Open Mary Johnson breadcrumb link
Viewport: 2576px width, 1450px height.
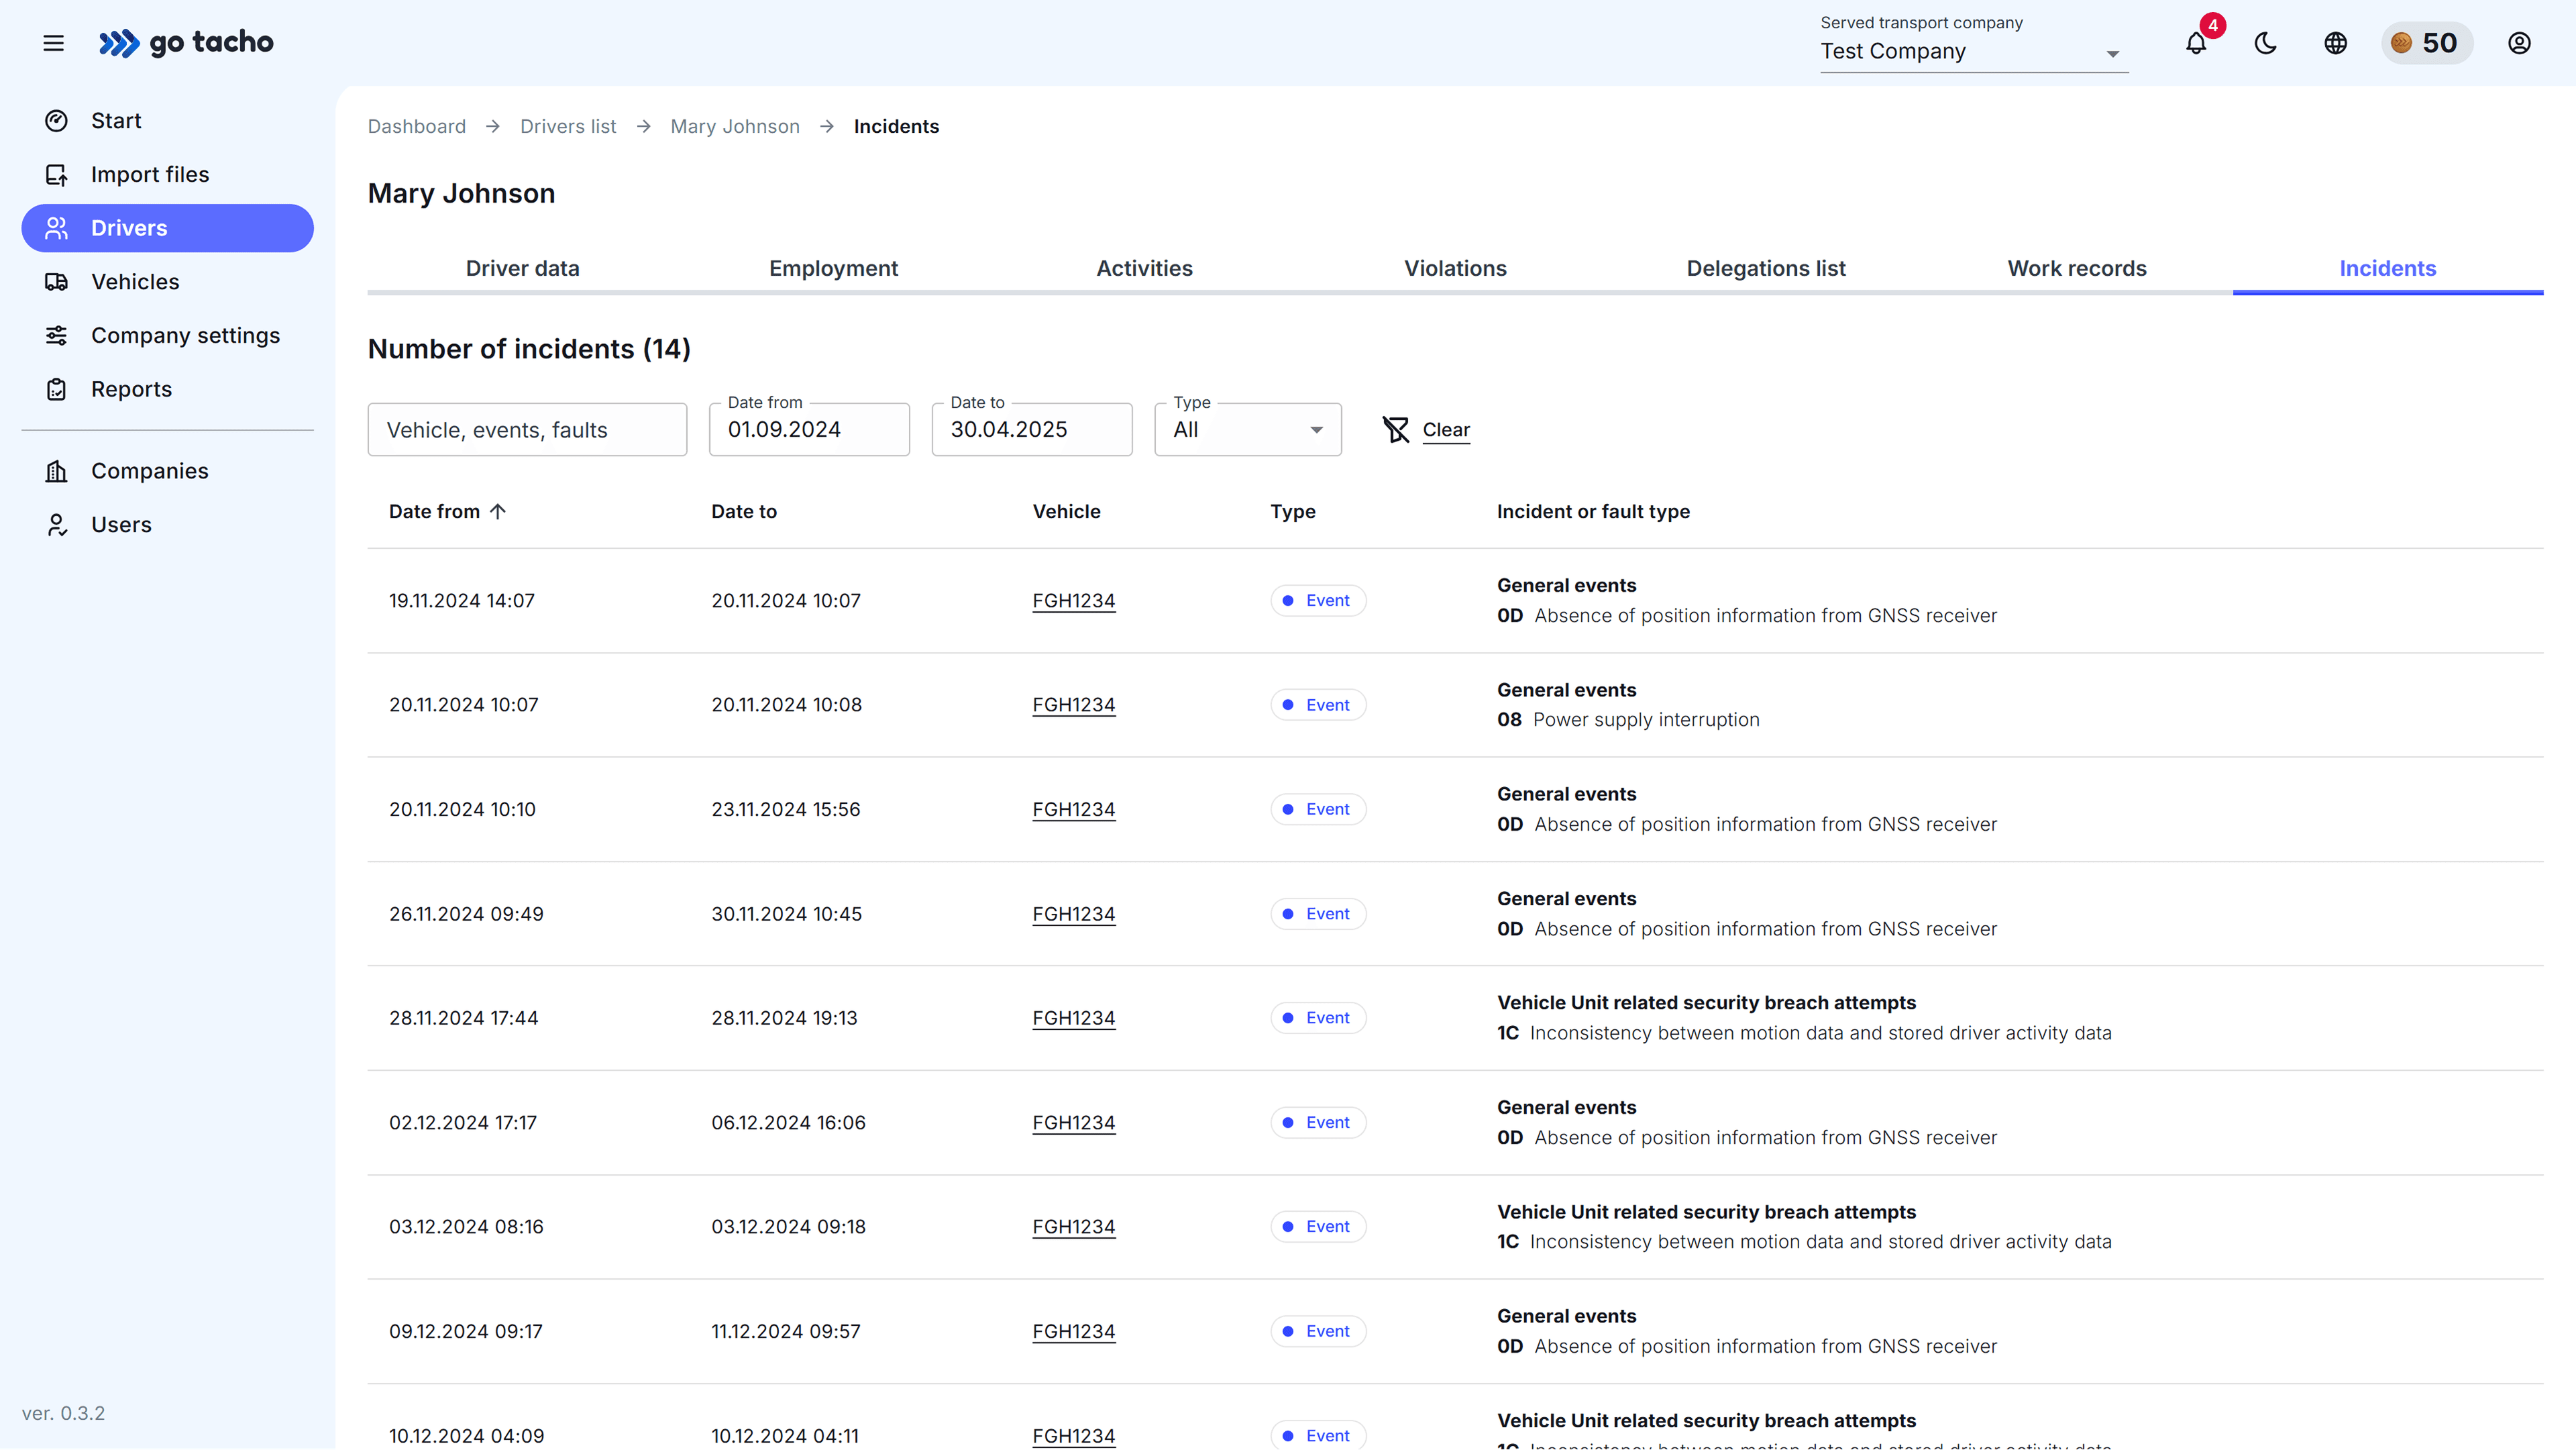pyautogui.click(x=735, y=126)
